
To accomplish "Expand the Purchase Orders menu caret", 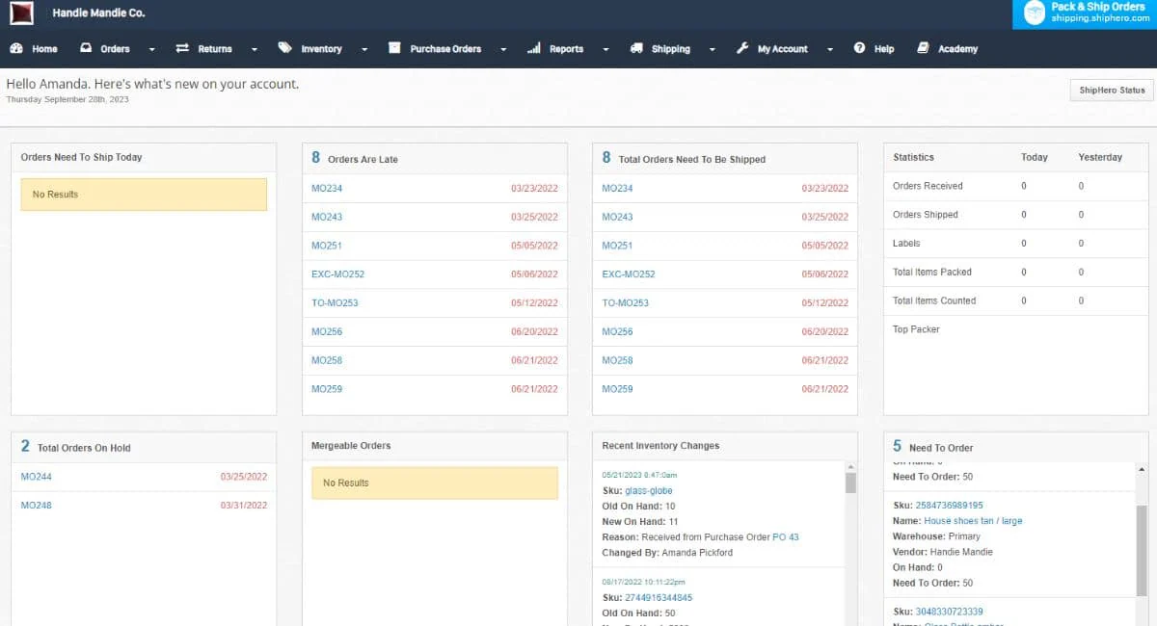I will click(x=503, y=49).
